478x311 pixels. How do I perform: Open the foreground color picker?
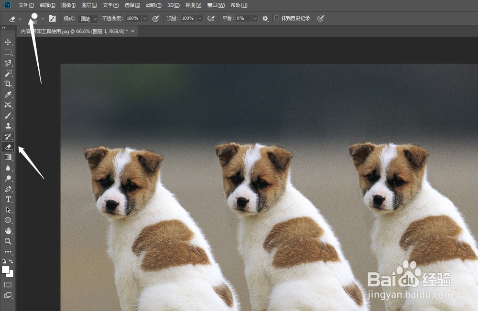pos(5,269)
